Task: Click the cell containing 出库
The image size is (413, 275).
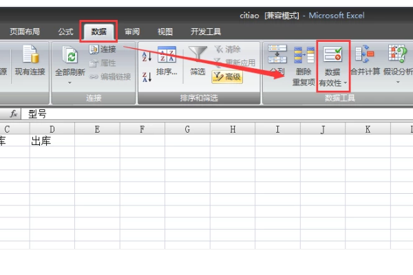Action: click(52, 141)
